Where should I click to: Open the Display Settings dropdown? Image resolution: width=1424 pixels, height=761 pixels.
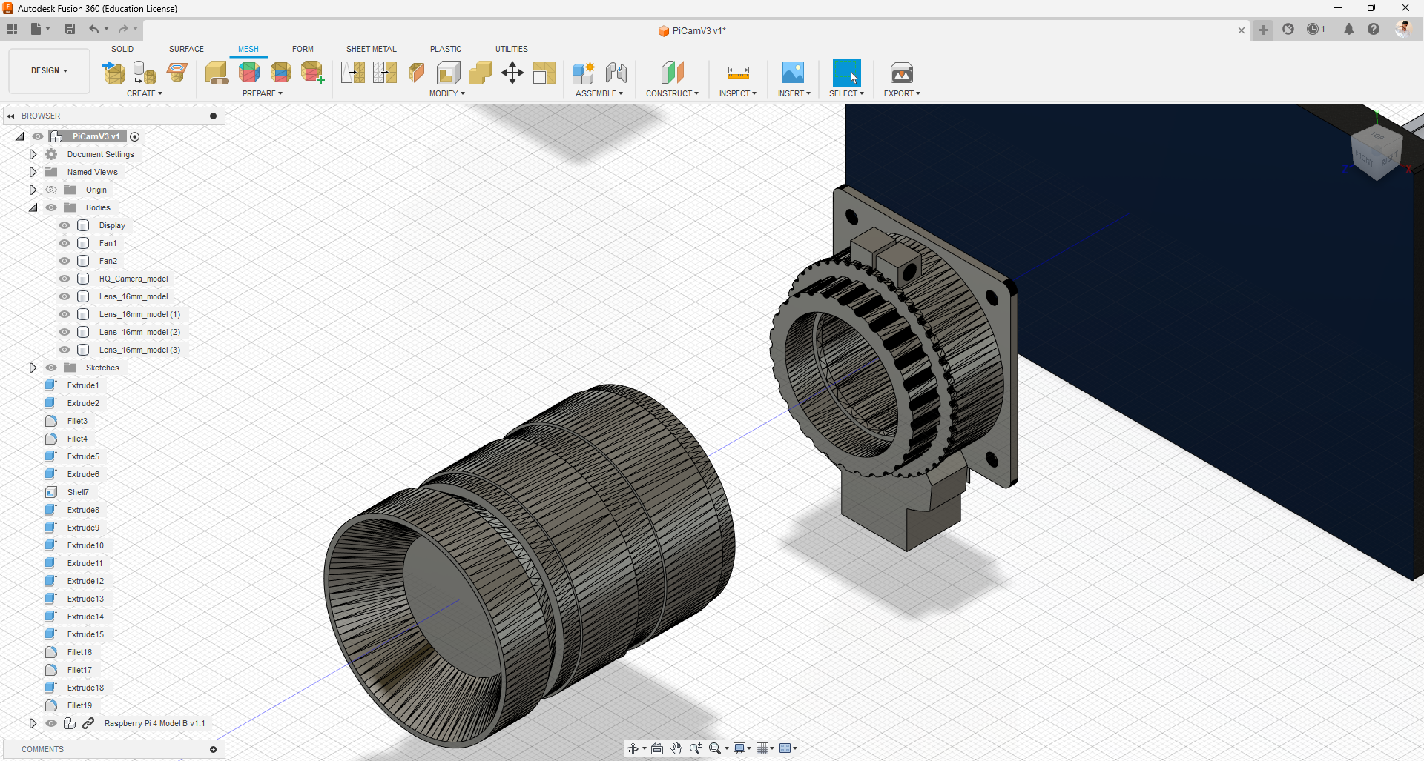pos(742,748)
